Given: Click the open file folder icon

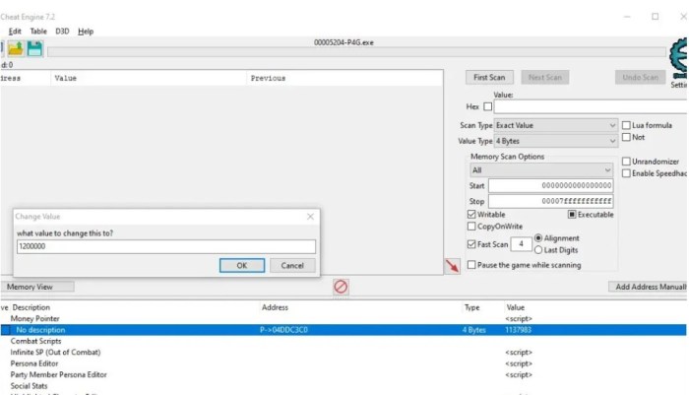Looking at the screenshot, I should [x=16, y=48].
